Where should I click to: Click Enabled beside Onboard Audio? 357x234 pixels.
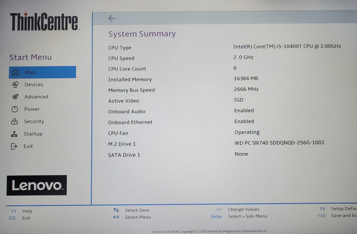point(244,110)
